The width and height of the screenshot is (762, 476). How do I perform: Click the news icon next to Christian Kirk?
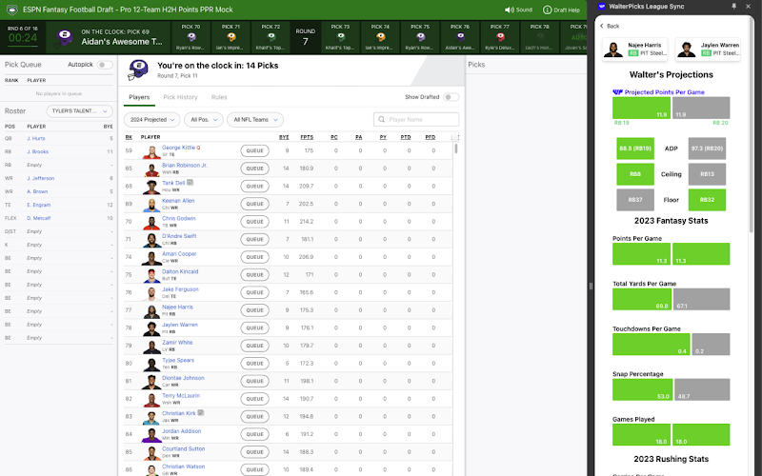coord(201,413)
